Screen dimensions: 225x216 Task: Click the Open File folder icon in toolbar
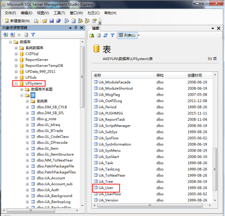click(x=45, y=21)
